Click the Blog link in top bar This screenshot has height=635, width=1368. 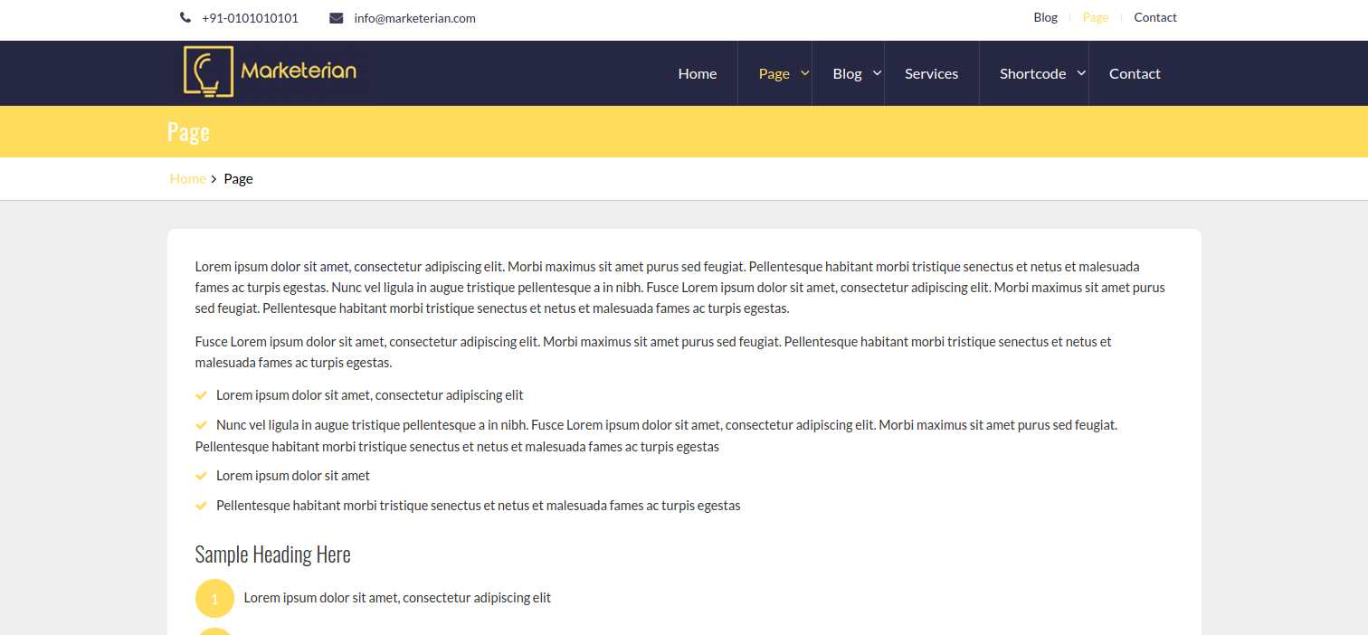pyautogui.click(x=1045, y=17)
